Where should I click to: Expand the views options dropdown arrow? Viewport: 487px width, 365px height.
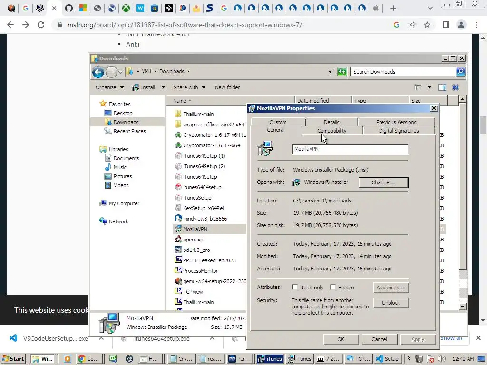[x=429, y=87]
